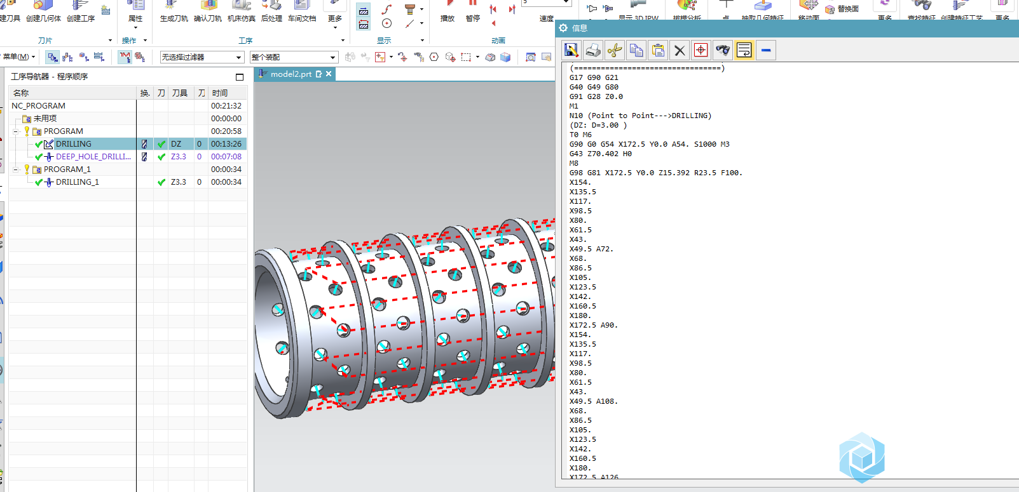This screenshot has height=492, width=1019.
Task: Click the red crosshair target icon
Action: coord(701,50)
